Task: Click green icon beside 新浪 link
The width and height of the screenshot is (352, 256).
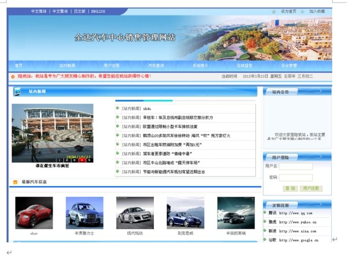Action: [265, 230]
